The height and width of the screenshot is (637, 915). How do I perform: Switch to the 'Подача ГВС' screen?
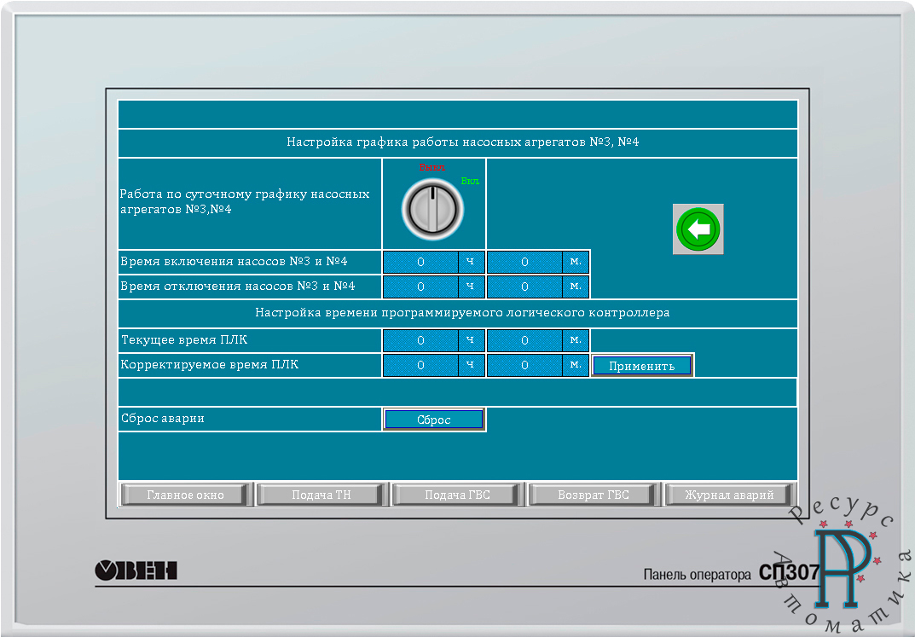[458, 495]
